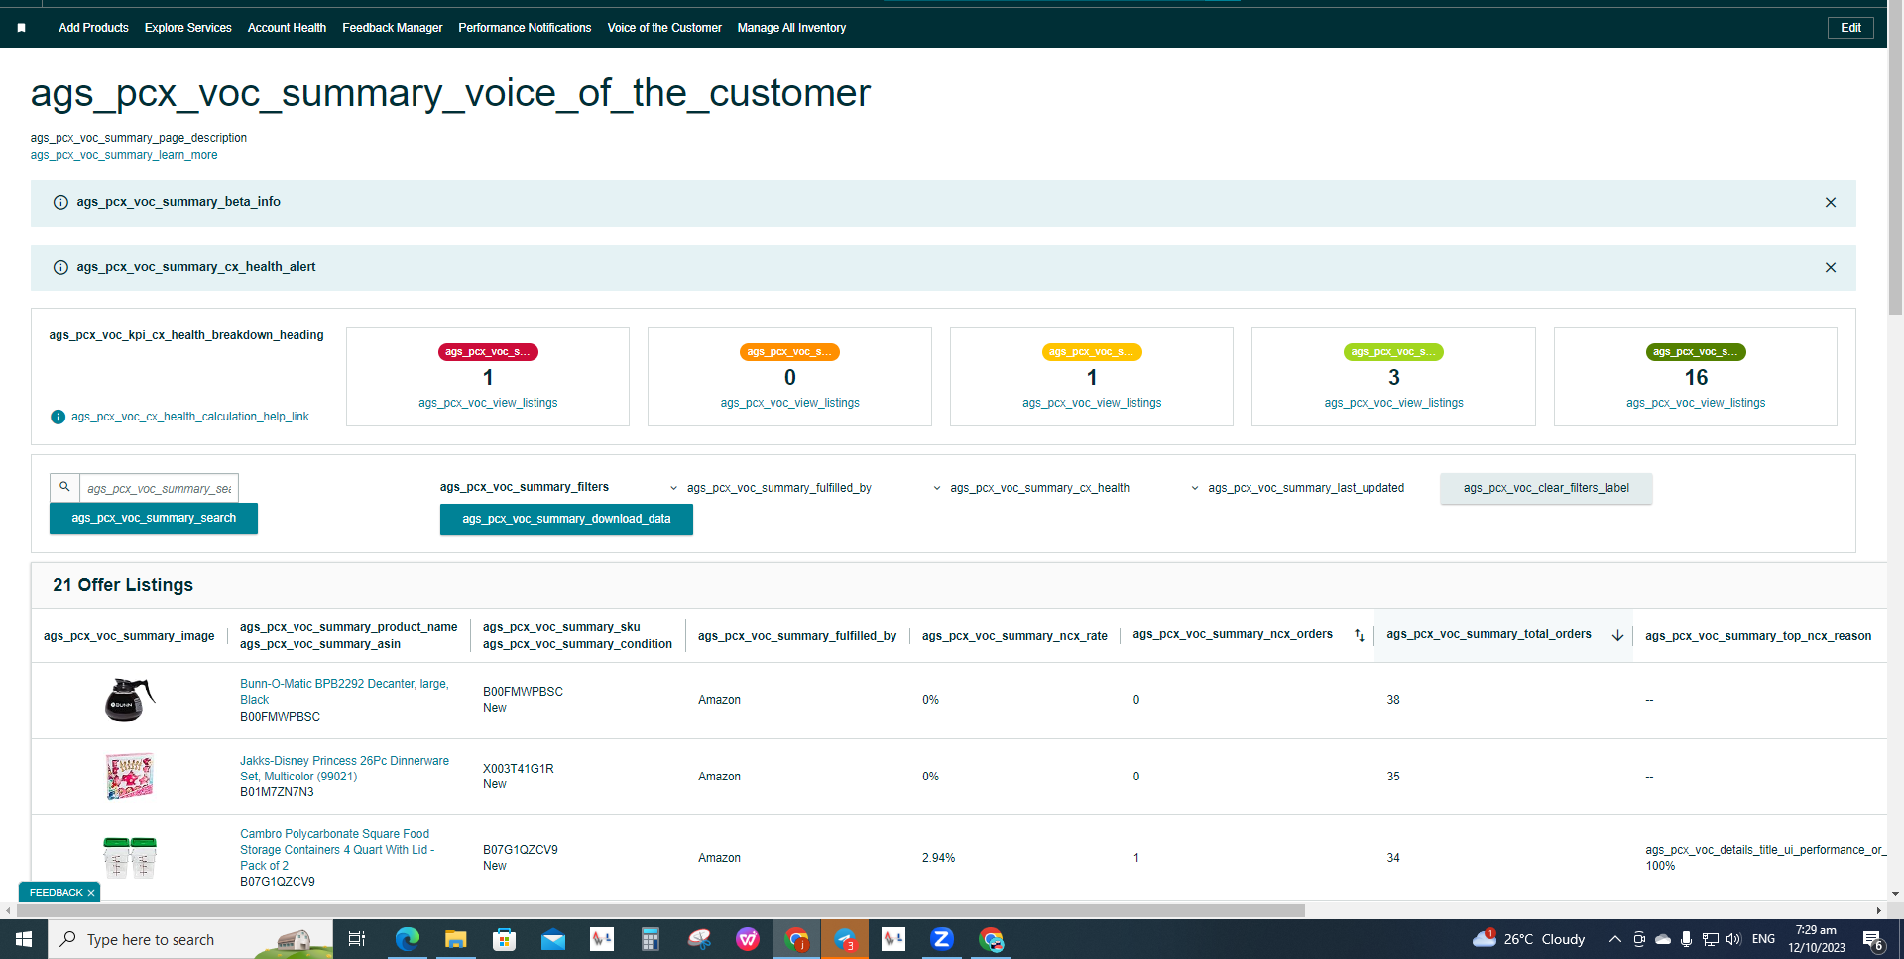Click the ags_pcx_voc_summary_ncx_rate column header
Screen dimensions: 1904x959
1014,636
